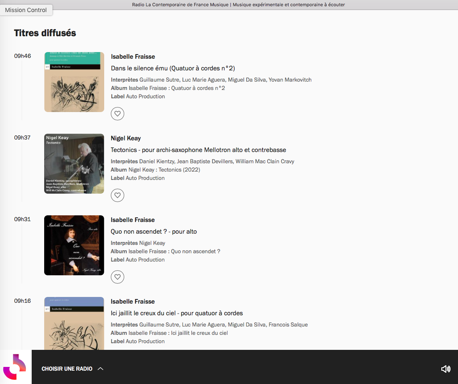This screenshot has height=384, width=458.
Task: Click album line Isabelle Fraisse : Quatuor à cordes n°2
Action: pyautogui.click(x=168, y=88)
